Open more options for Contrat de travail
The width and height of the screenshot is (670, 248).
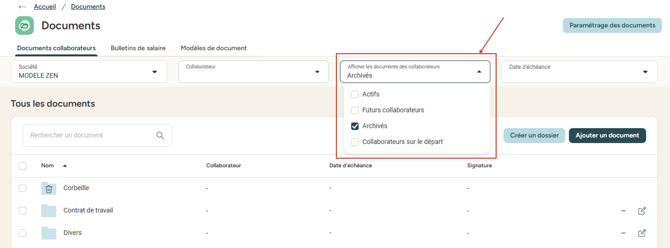click(x=624, y=211)
